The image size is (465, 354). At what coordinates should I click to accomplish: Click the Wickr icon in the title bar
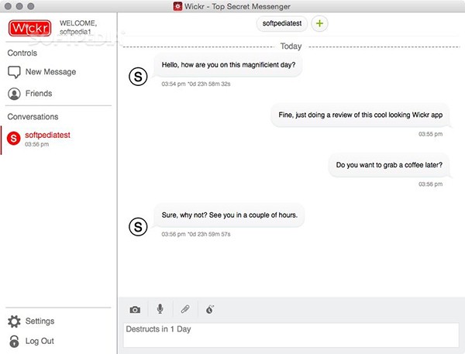coord(177,6)
